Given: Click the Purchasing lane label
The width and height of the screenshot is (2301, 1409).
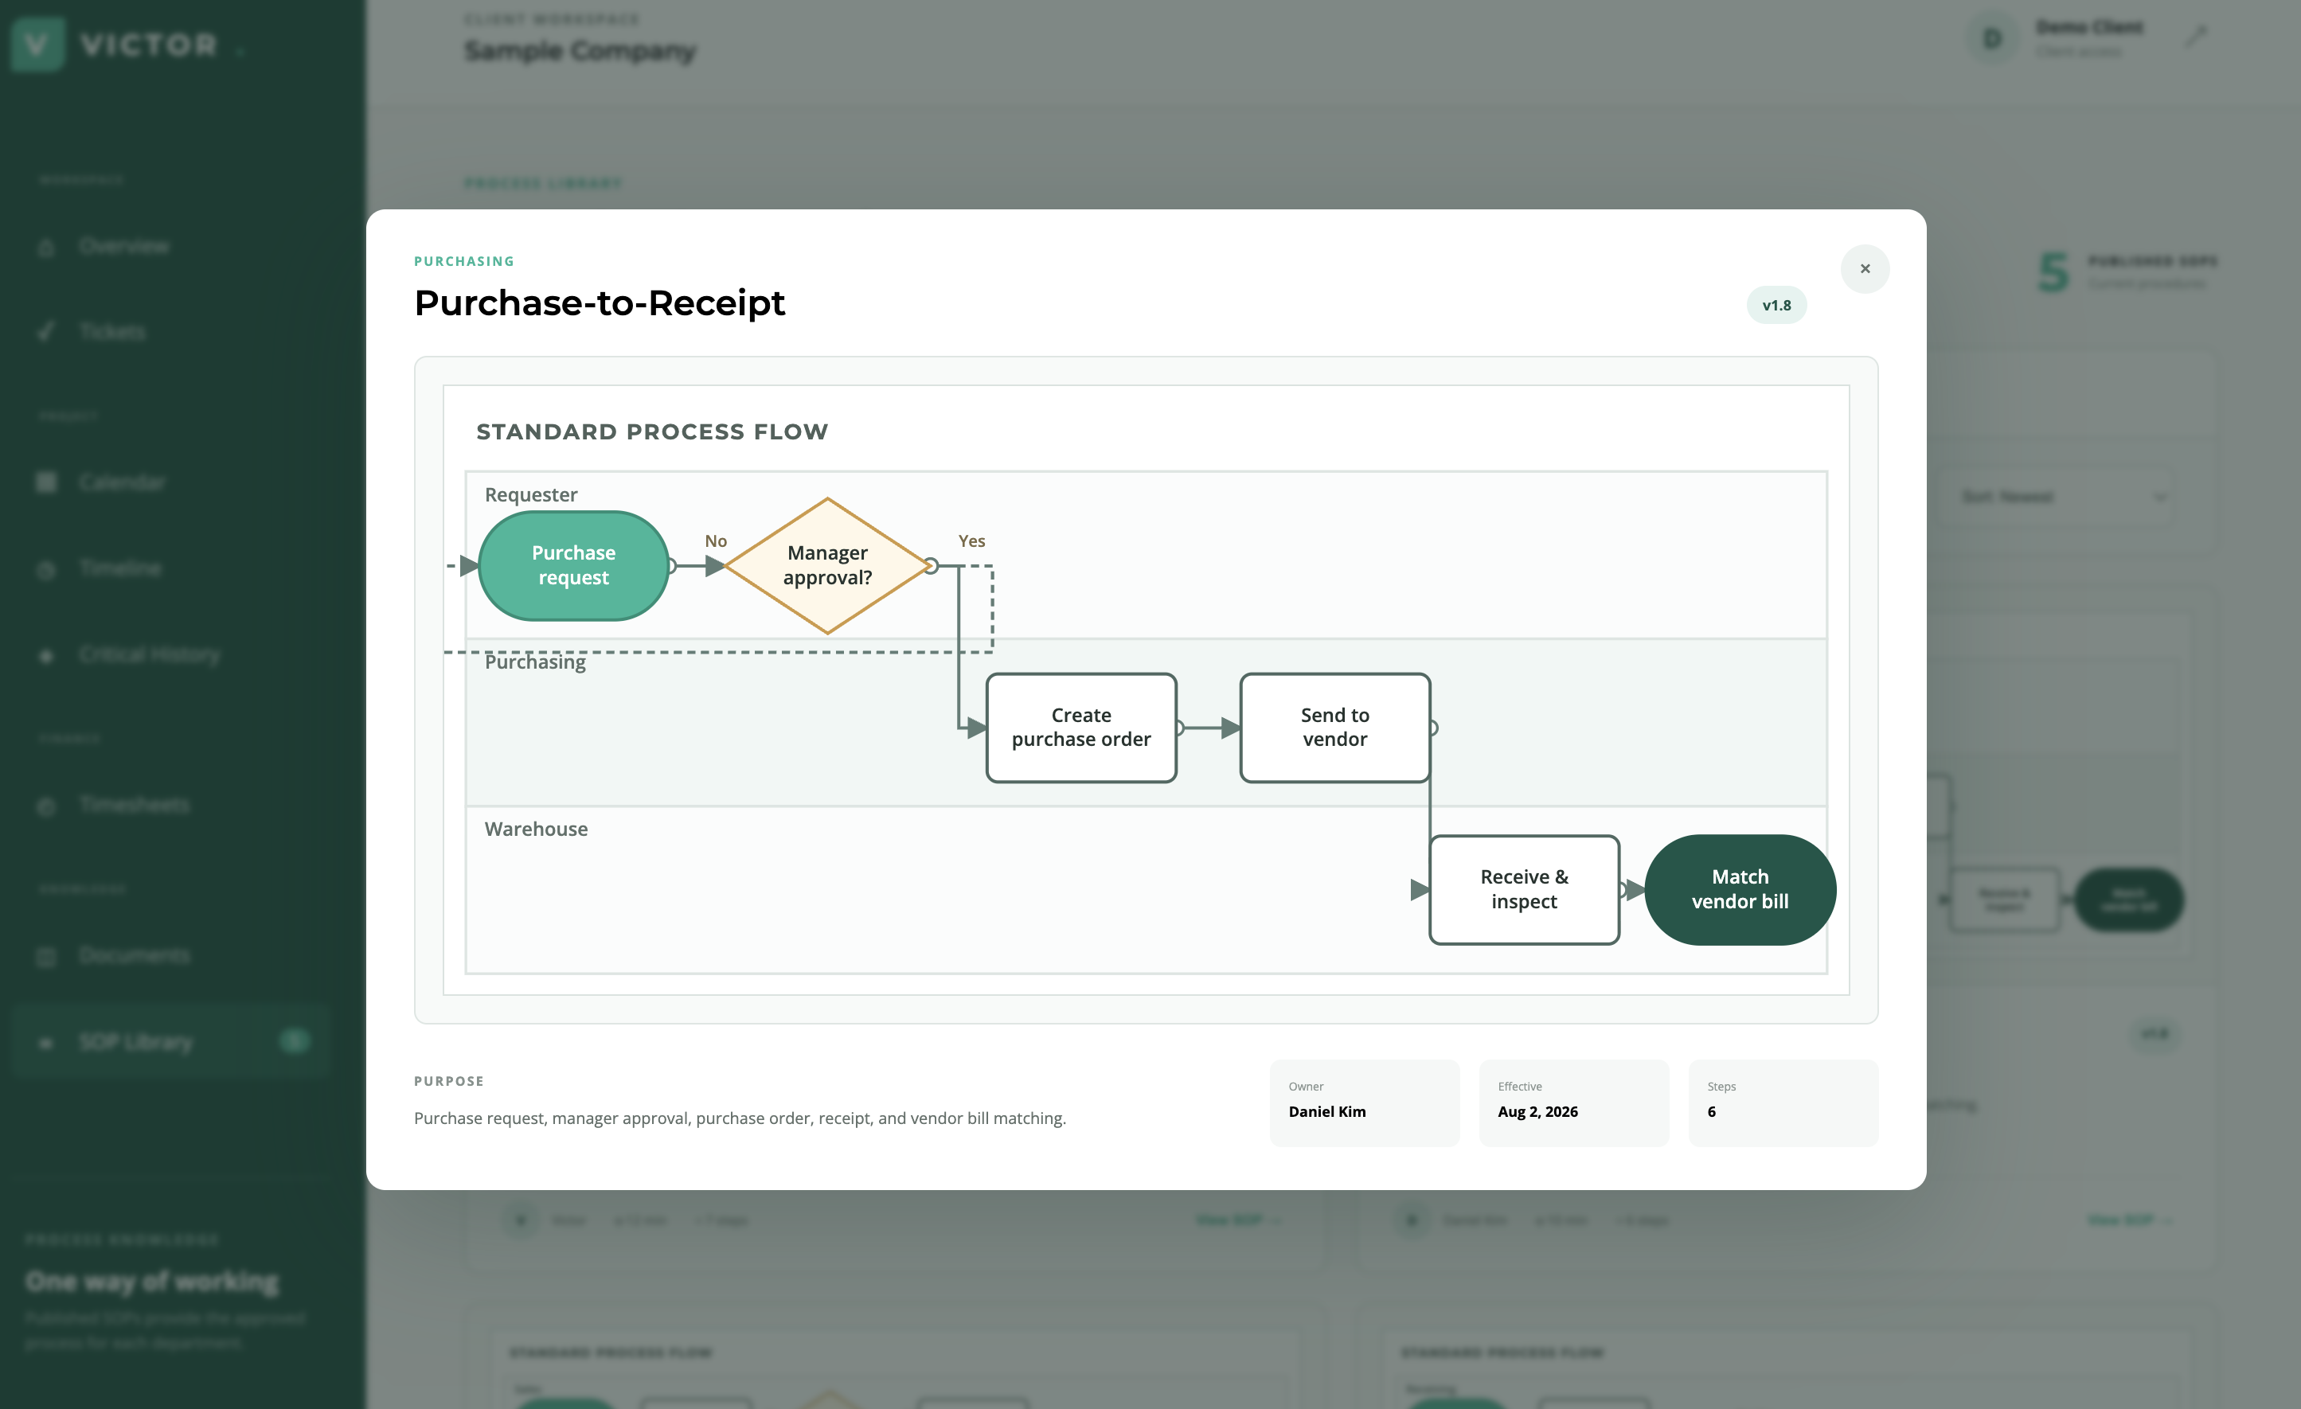Looking at the screenshot, I should 535,662.
